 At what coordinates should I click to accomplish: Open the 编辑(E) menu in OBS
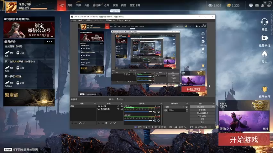tap(81, 20)
